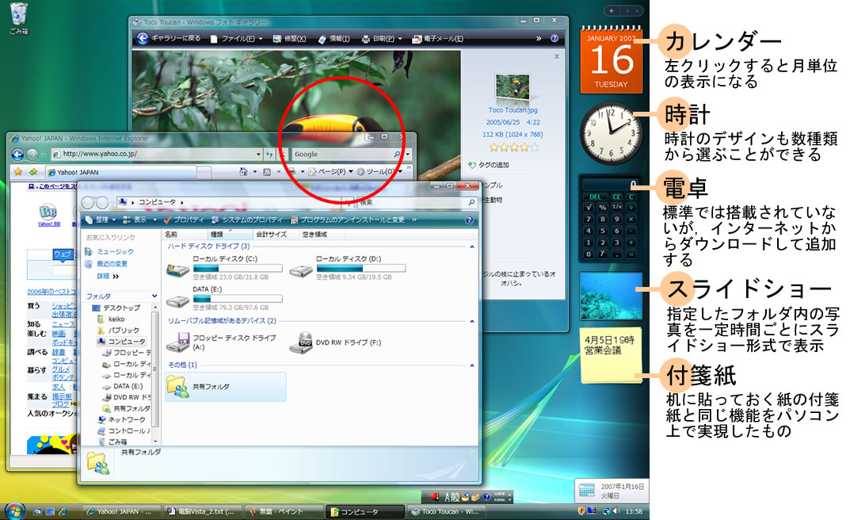This screenshot has height=520, width=850.
Task: Click the Info (情報) toolbar icon
Action: [x=334, y=38]
